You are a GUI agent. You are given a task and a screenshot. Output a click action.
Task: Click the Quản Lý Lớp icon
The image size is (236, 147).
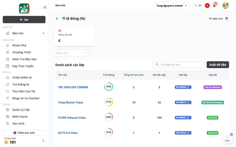[x=8, y=110]
